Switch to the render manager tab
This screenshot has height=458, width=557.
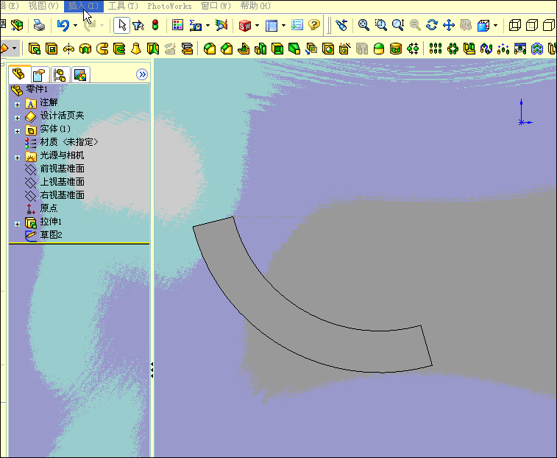point(80,74)
